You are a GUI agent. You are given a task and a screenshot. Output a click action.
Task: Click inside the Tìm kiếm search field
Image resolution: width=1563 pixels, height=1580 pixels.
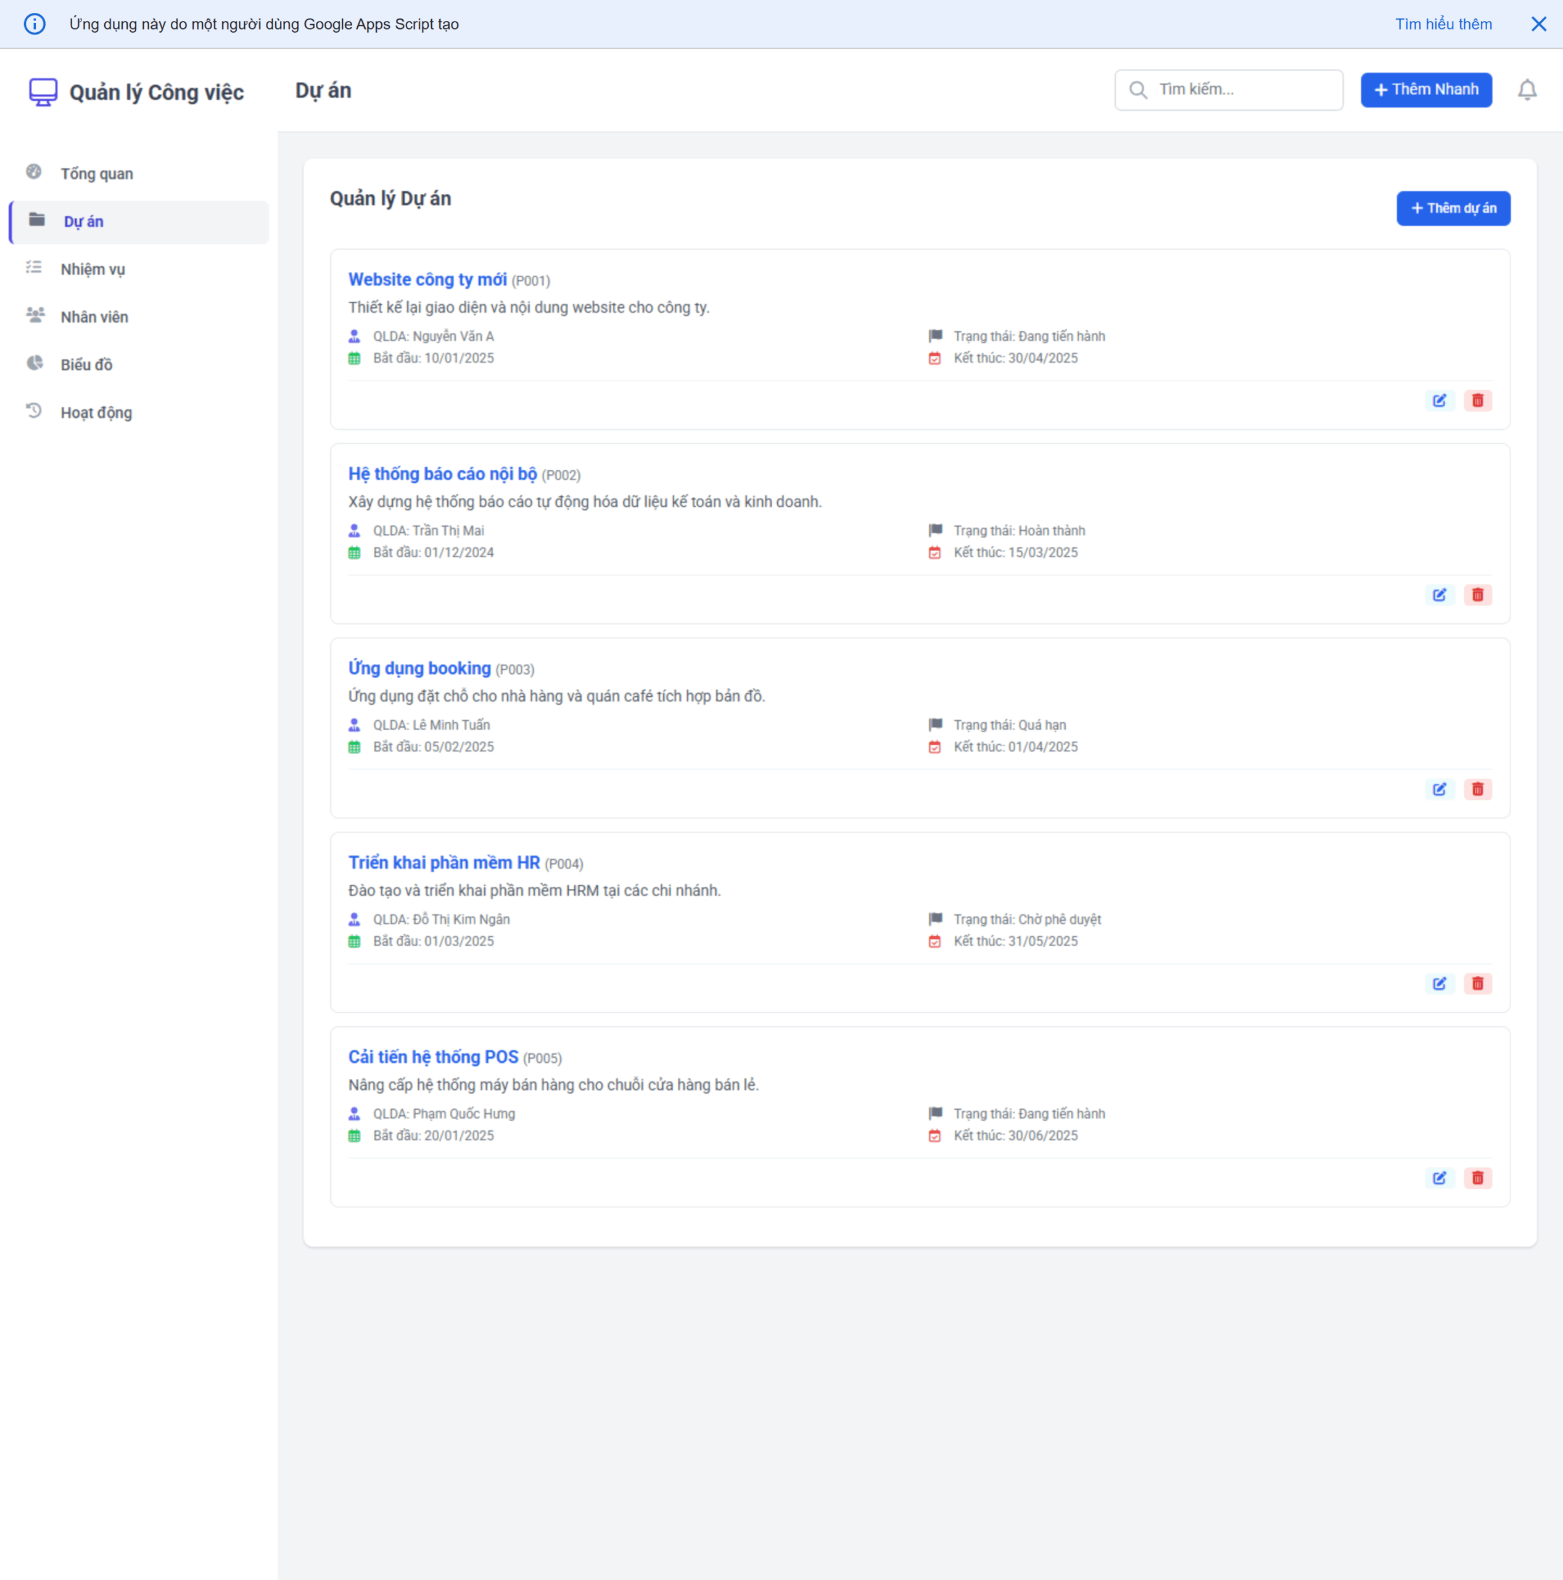point(1228,90)
